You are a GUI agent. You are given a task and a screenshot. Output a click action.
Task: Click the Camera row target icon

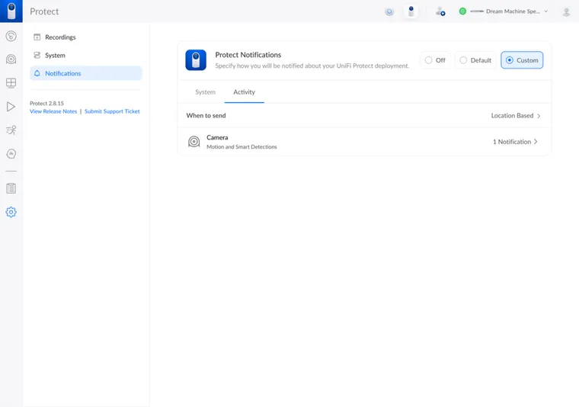tap(194, 142)
